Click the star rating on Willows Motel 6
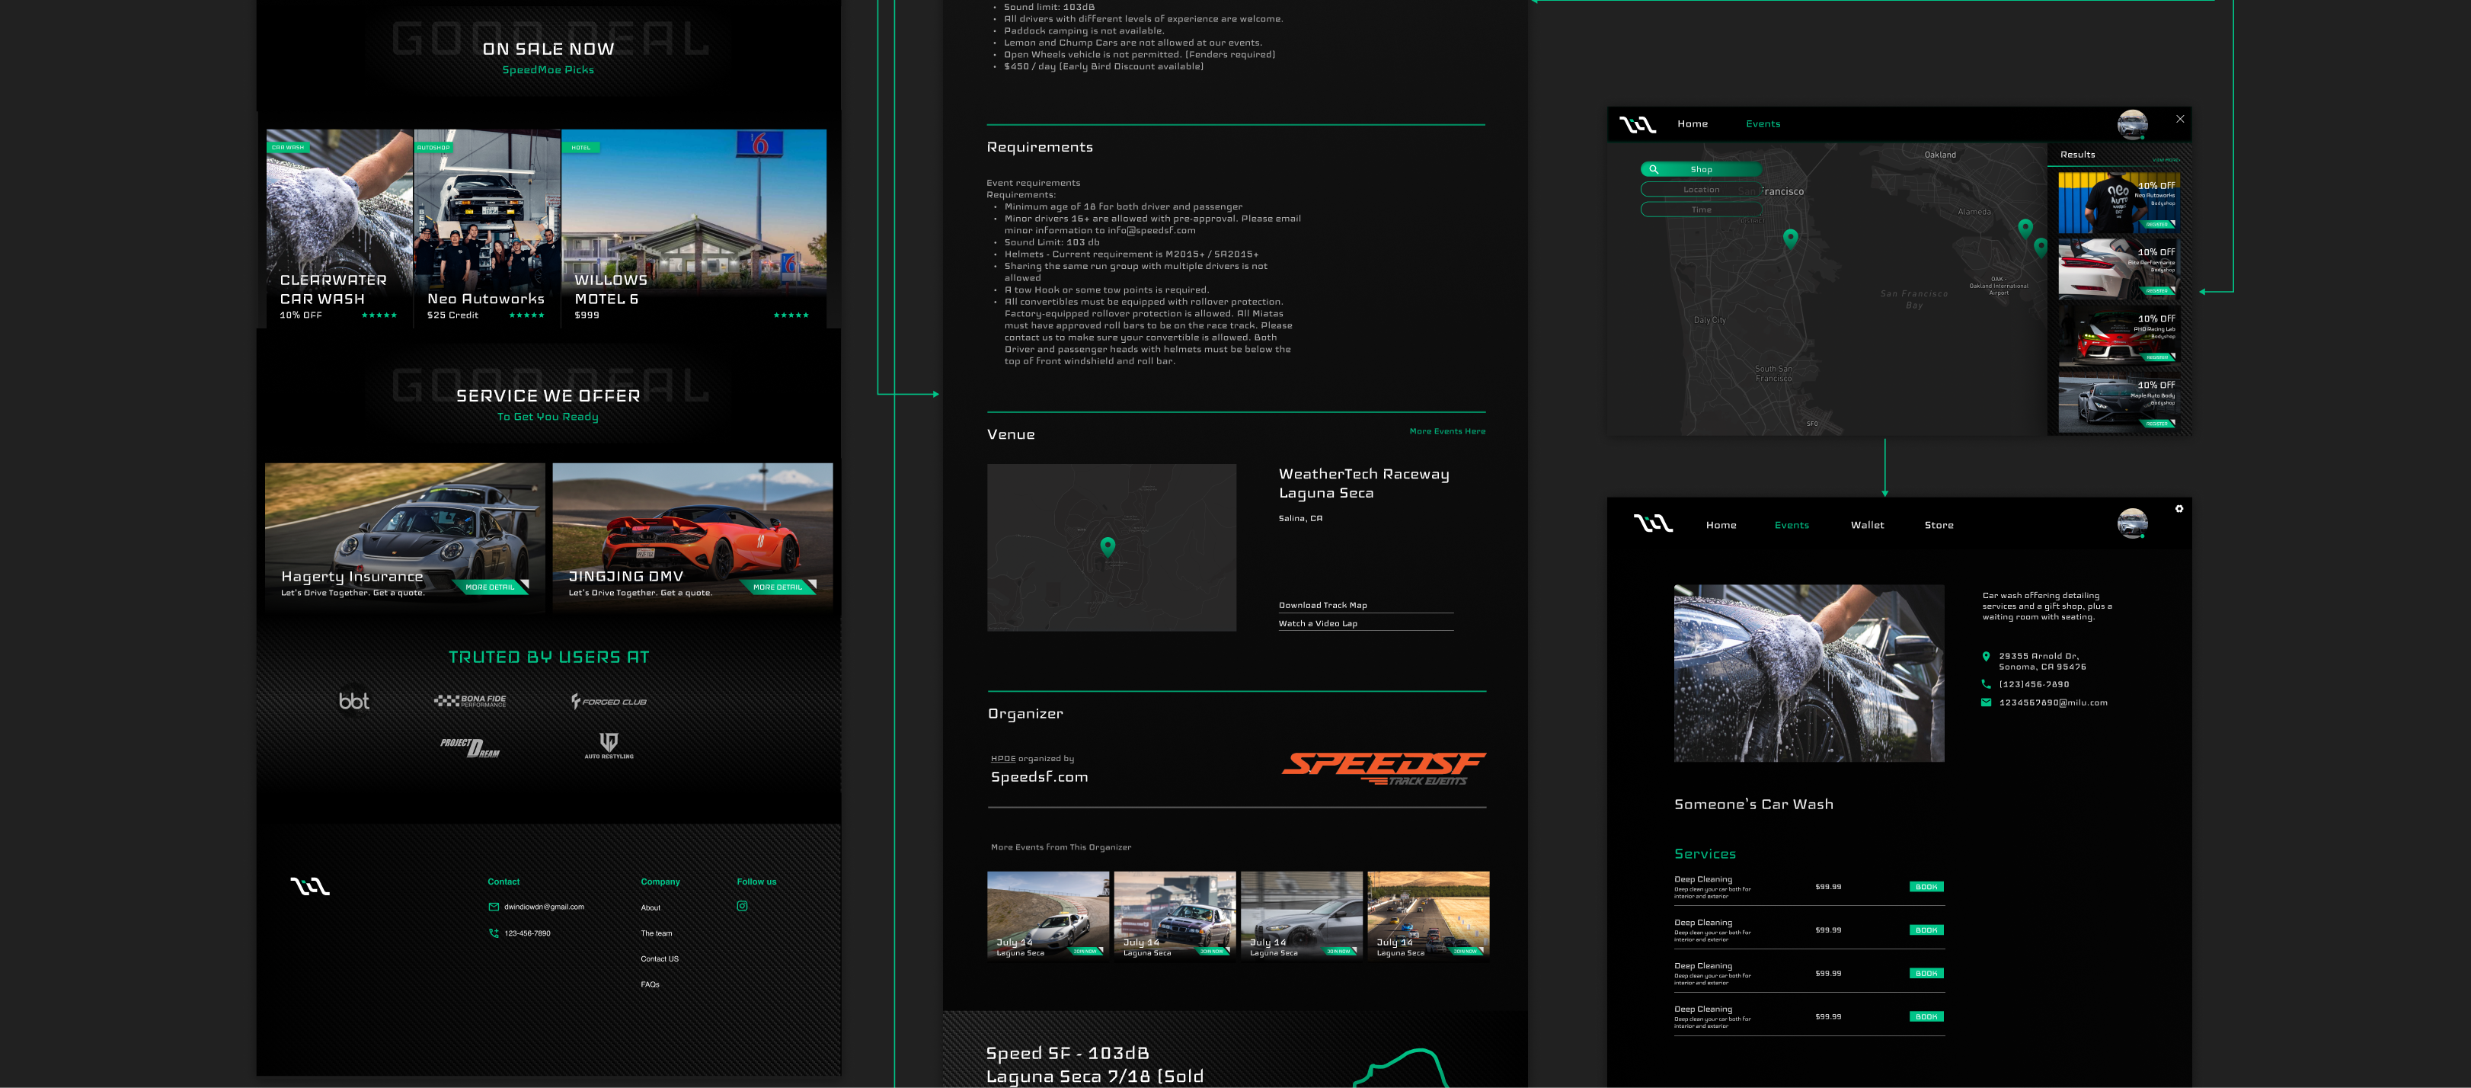This screenshot has width=2471, height=1088. coord(791,315)
